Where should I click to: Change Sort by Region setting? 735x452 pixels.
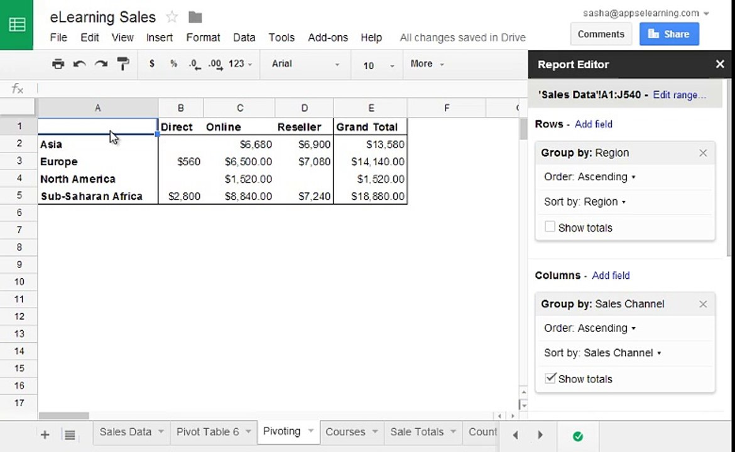584,202
